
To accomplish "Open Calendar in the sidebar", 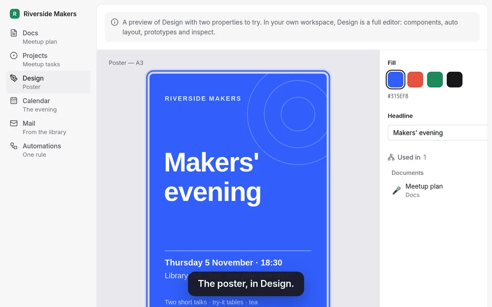I will 48,105.
